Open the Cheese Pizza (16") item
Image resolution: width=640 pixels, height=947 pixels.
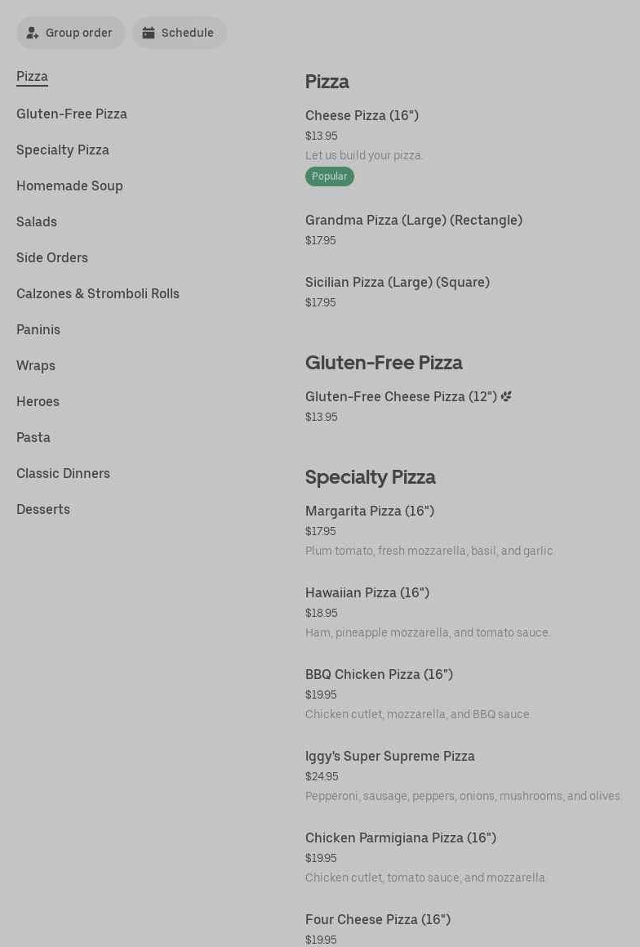(x=362, y=116)
